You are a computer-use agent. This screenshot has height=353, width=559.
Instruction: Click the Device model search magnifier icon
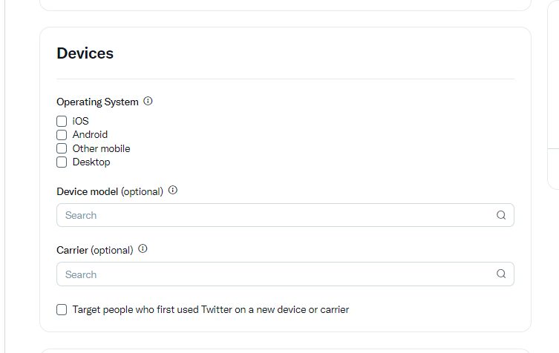pos(501,215)
